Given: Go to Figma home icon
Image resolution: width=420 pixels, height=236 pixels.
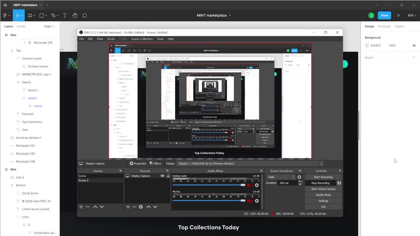Looking at the screenshot, I should pos(5,5).
